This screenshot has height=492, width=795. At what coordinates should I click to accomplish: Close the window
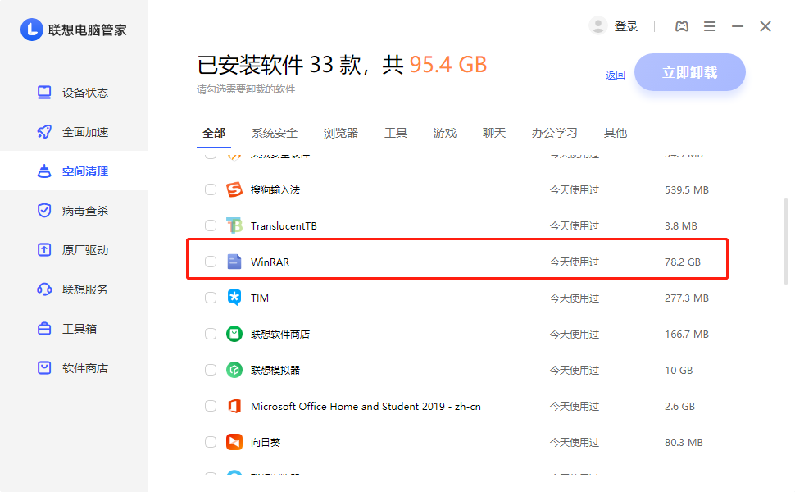pyautogui.click(x=765, y=26)
